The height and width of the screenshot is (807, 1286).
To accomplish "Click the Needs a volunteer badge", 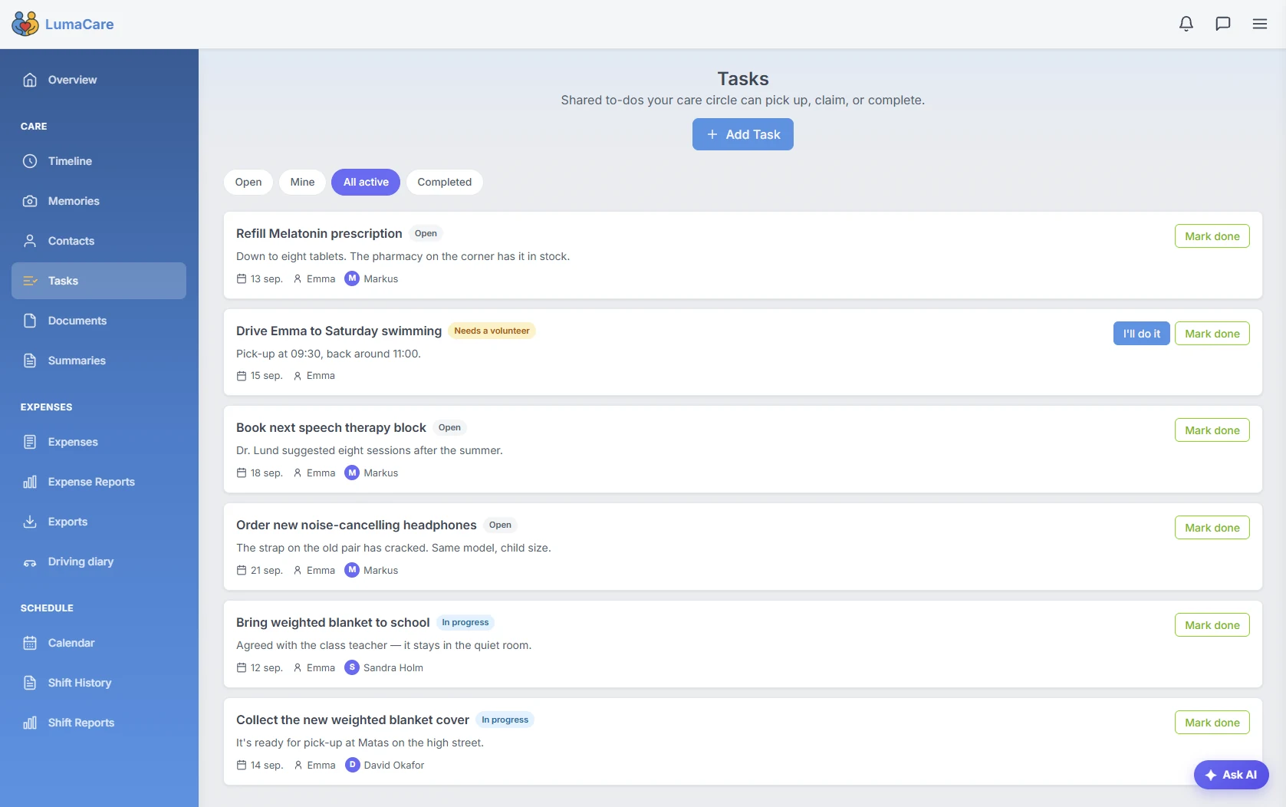I will [492, 331].
